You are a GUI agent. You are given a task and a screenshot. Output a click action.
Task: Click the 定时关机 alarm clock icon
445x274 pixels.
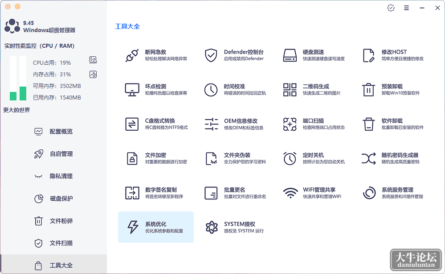pyautogui.click(x=290, y=158)
